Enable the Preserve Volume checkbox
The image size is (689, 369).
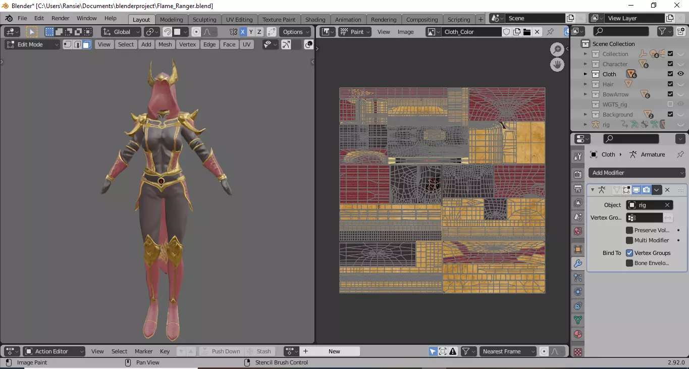click(x=629, y=230)
